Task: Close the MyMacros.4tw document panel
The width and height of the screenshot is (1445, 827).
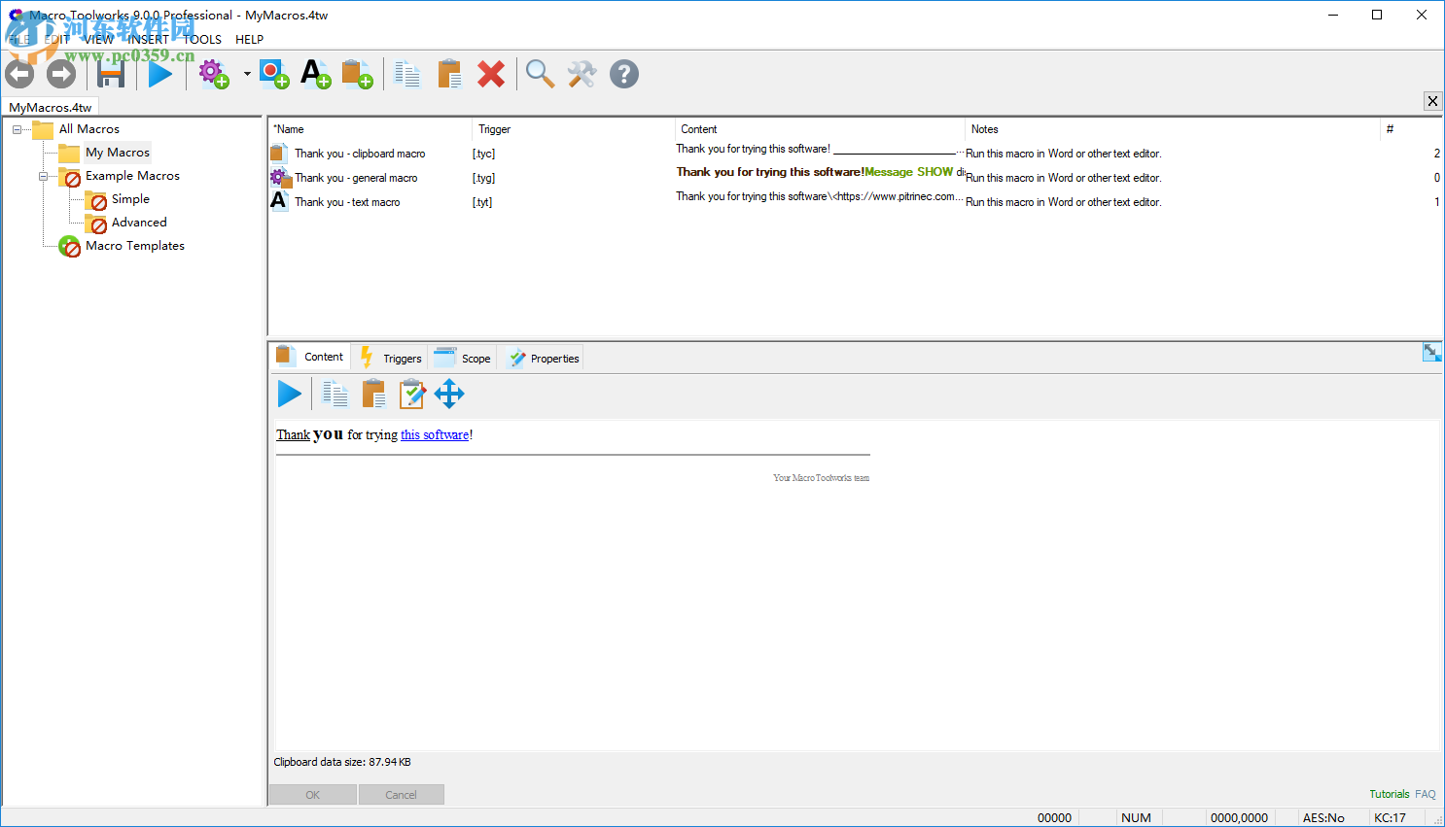Action: tap(1432, 101)
